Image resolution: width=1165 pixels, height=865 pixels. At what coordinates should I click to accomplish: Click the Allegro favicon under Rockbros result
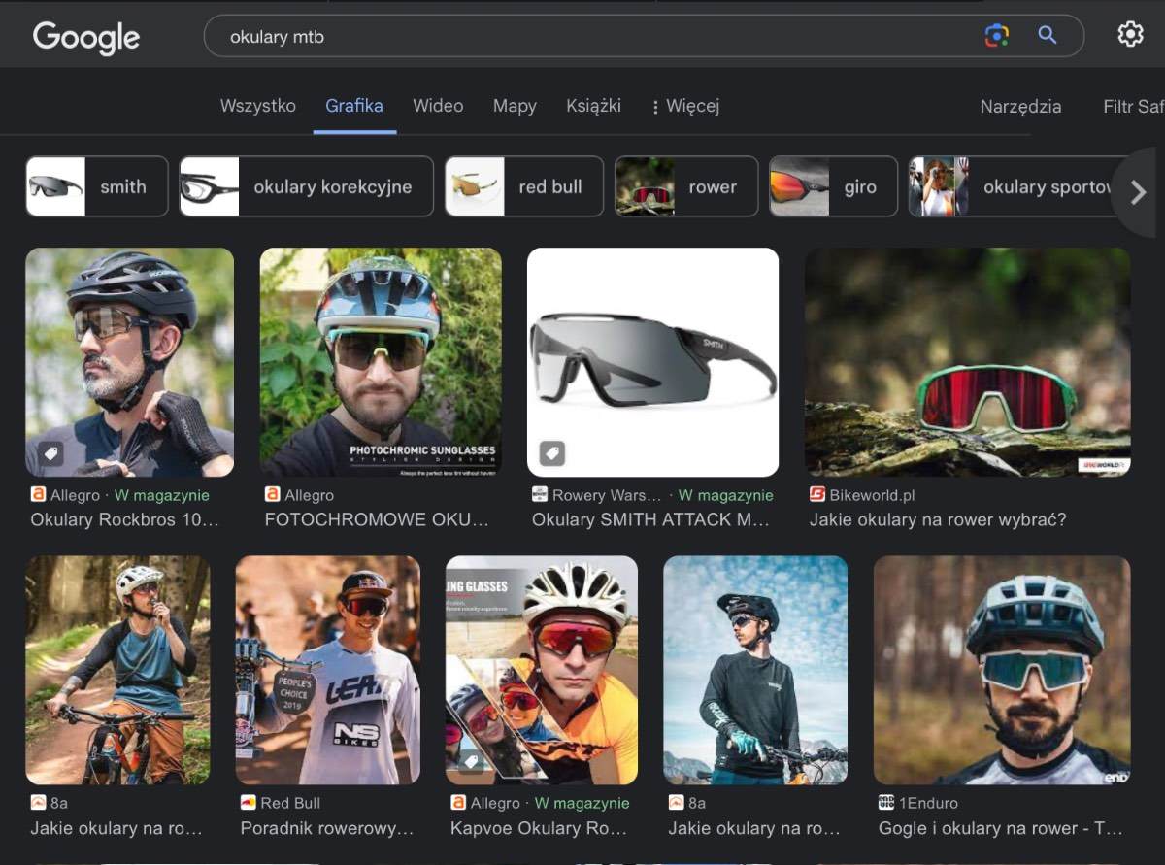click(x=38, y=495)
